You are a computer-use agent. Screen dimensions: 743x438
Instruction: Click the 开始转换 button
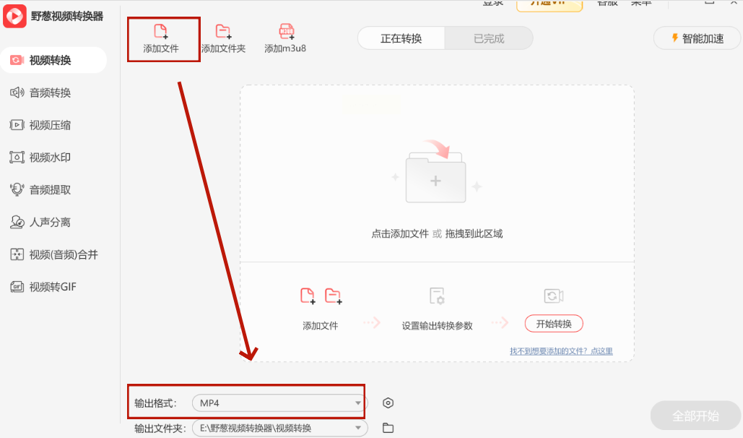point(554,324)
